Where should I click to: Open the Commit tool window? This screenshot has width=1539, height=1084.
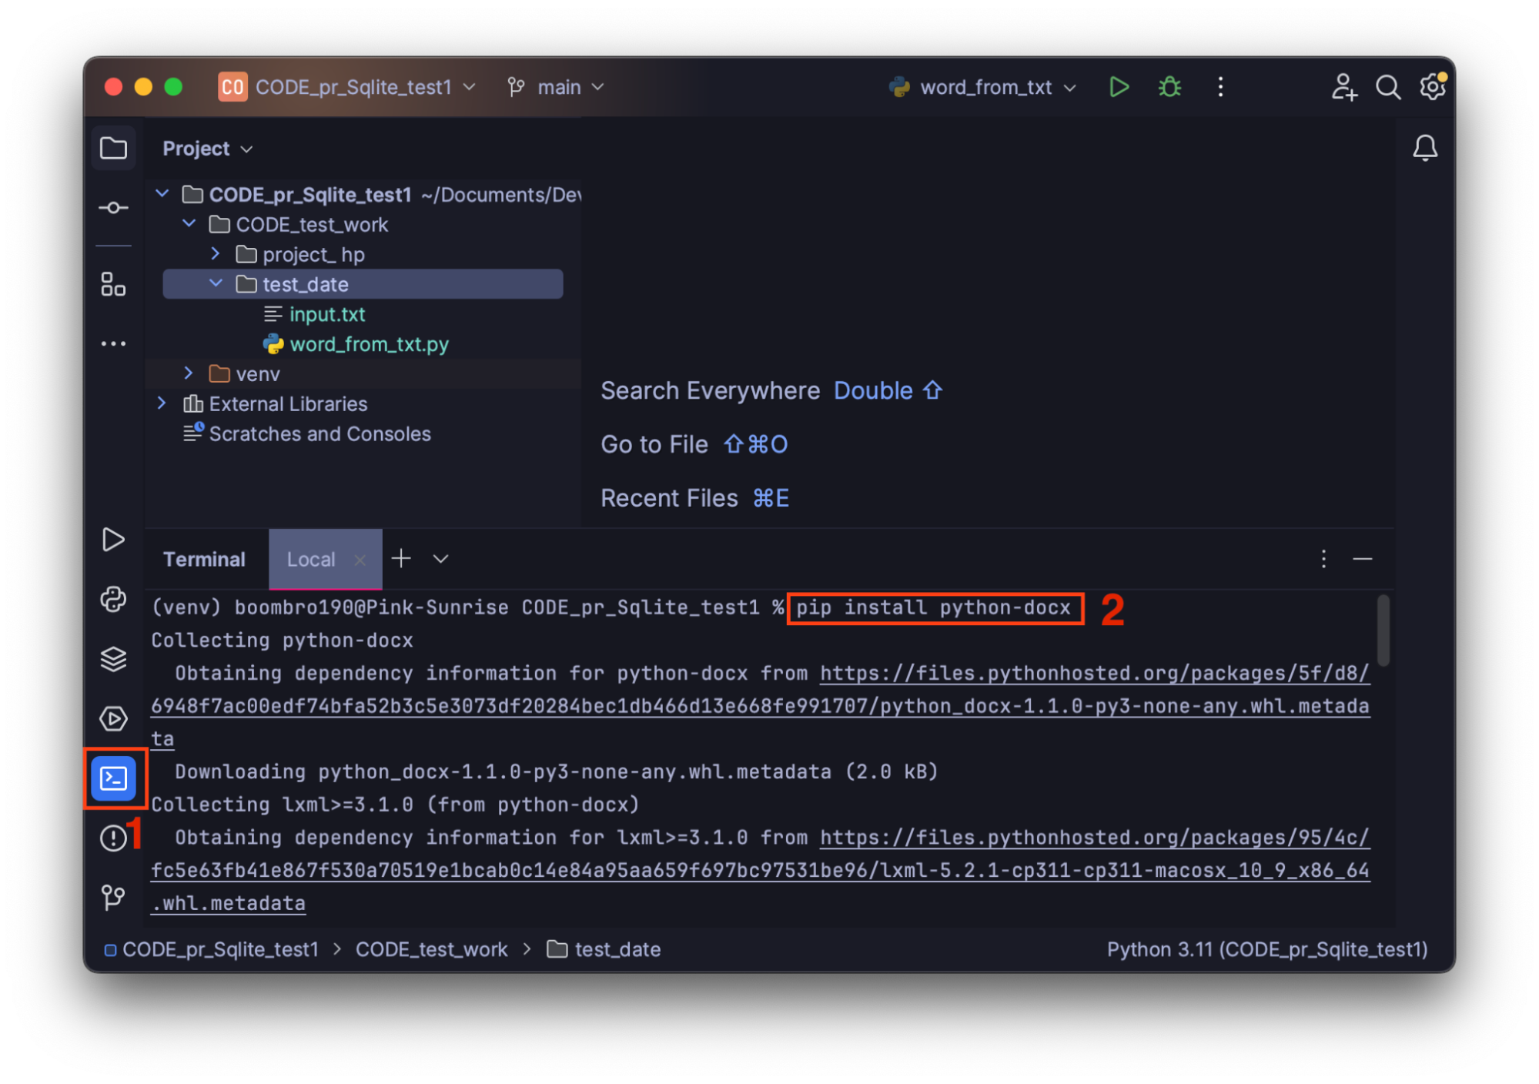click(113, 206)
